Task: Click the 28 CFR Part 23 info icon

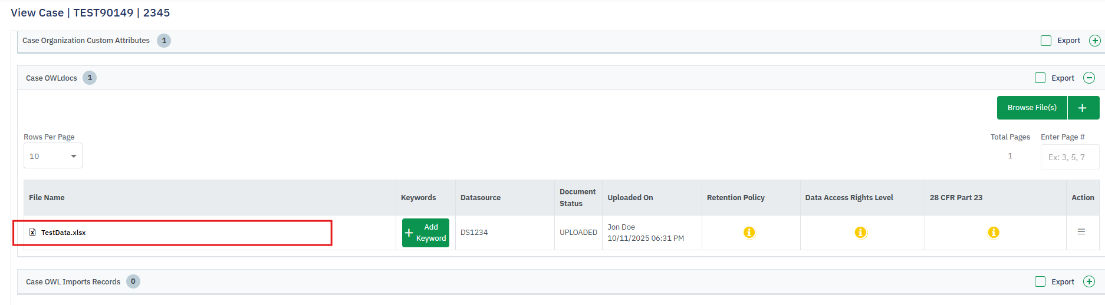Action: (x=994, y=233)
